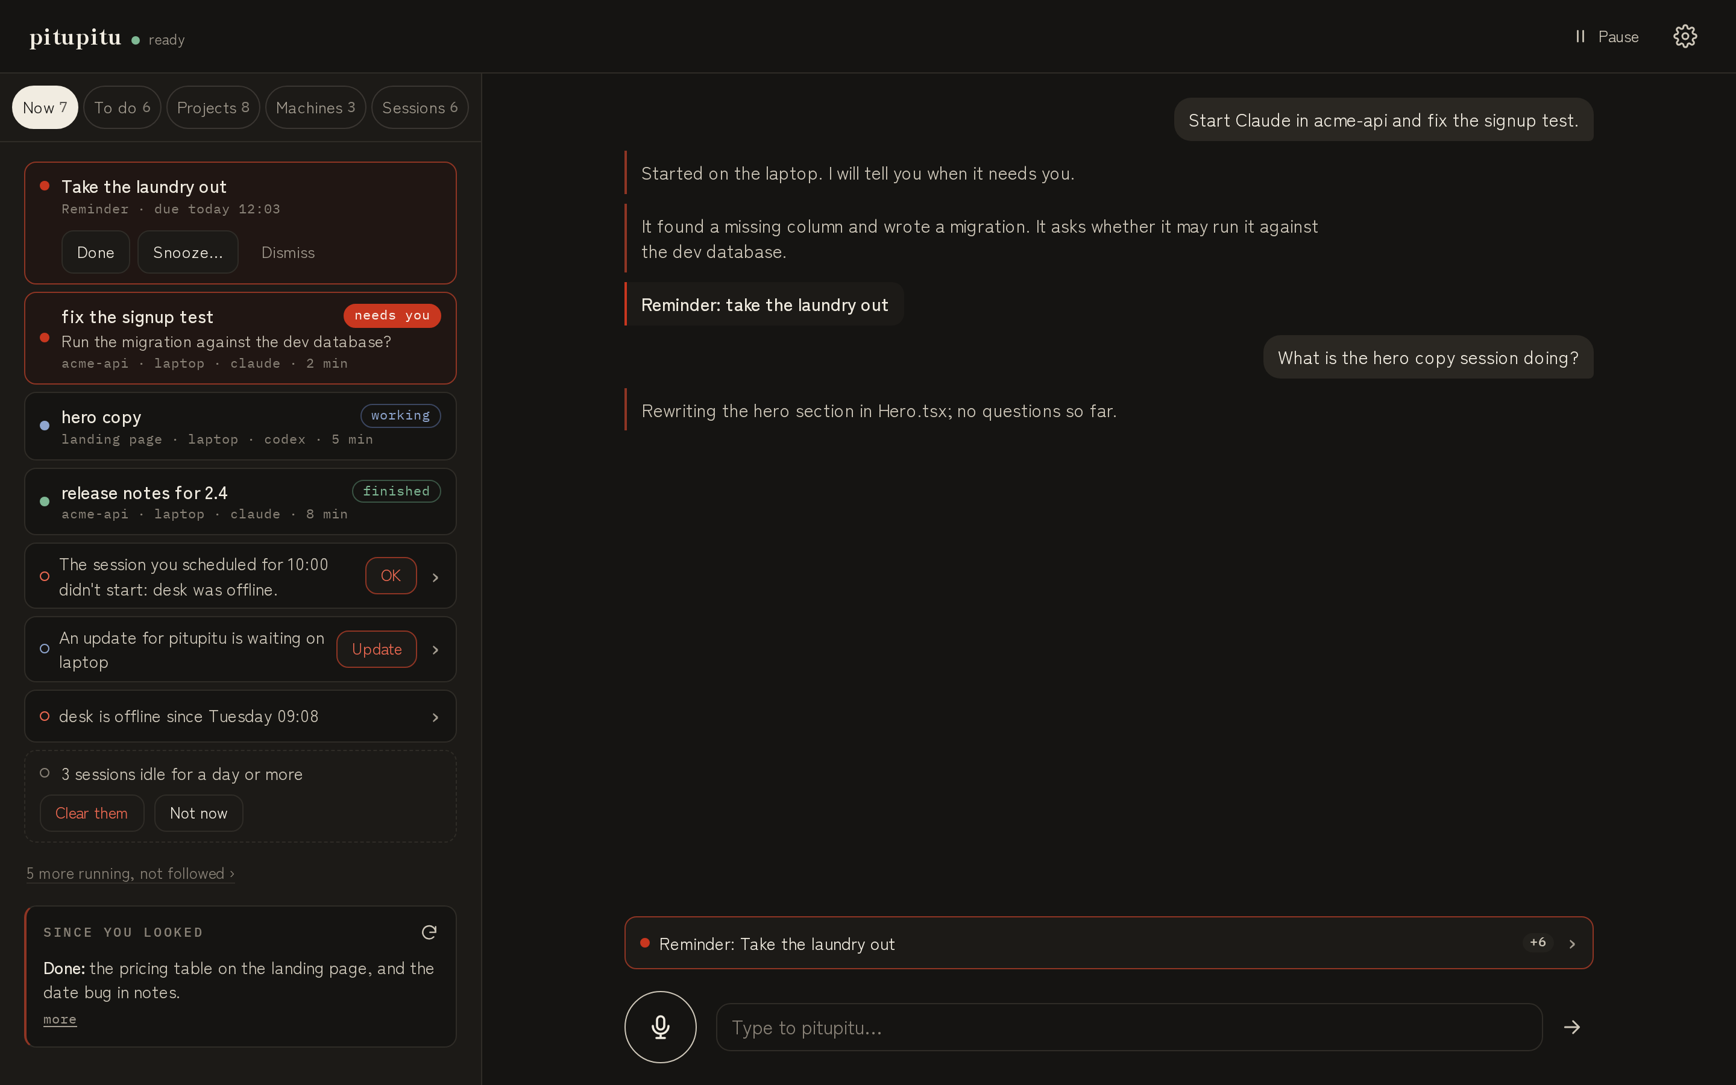This screenshot has height=1085, width=1736.
Task: Click the 'needs you' badge on signup test
Action: pos(392,316)
